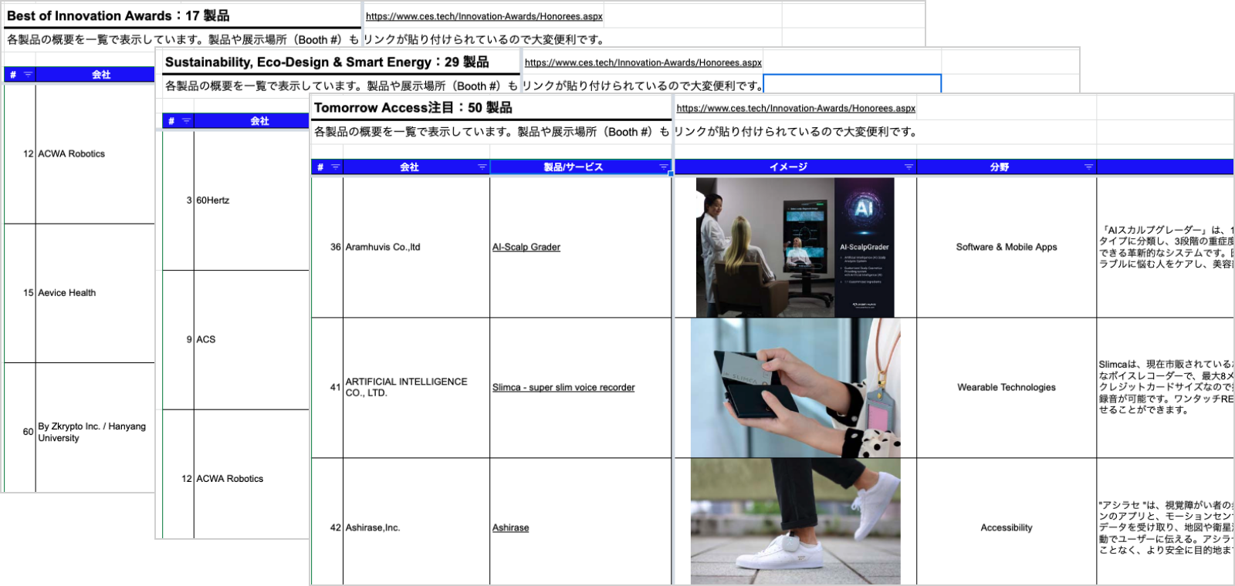Select row number 9 in Sustainability sheet
The height and width of the screenshot is (586, 1235).
(x=178, y=340)
